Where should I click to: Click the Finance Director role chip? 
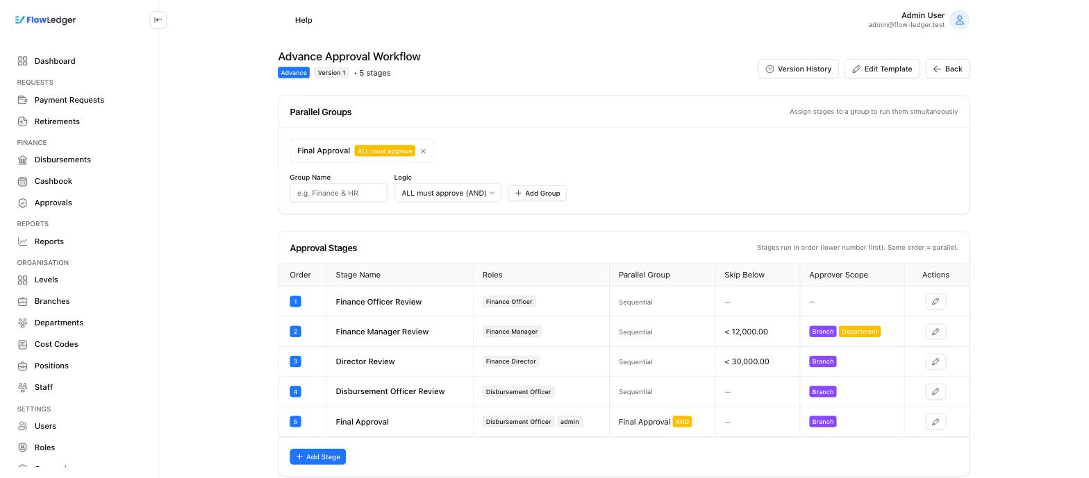point(511,361)
